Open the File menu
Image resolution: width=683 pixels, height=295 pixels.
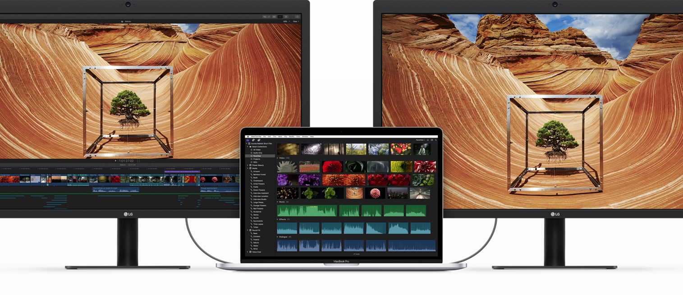tap(265, 137)
